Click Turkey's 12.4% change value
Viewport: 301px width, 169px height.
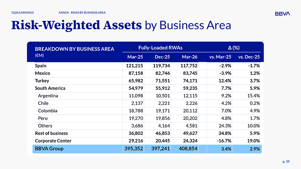(225, 81)
